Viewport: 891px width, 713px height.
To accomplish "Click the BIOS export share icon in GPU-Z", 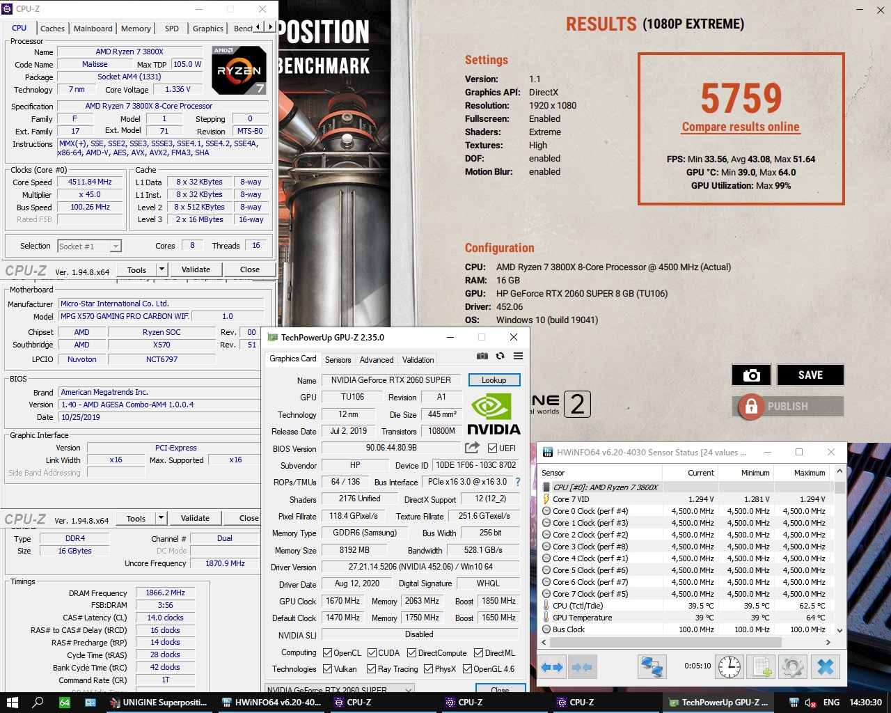I will coord(473,448).
